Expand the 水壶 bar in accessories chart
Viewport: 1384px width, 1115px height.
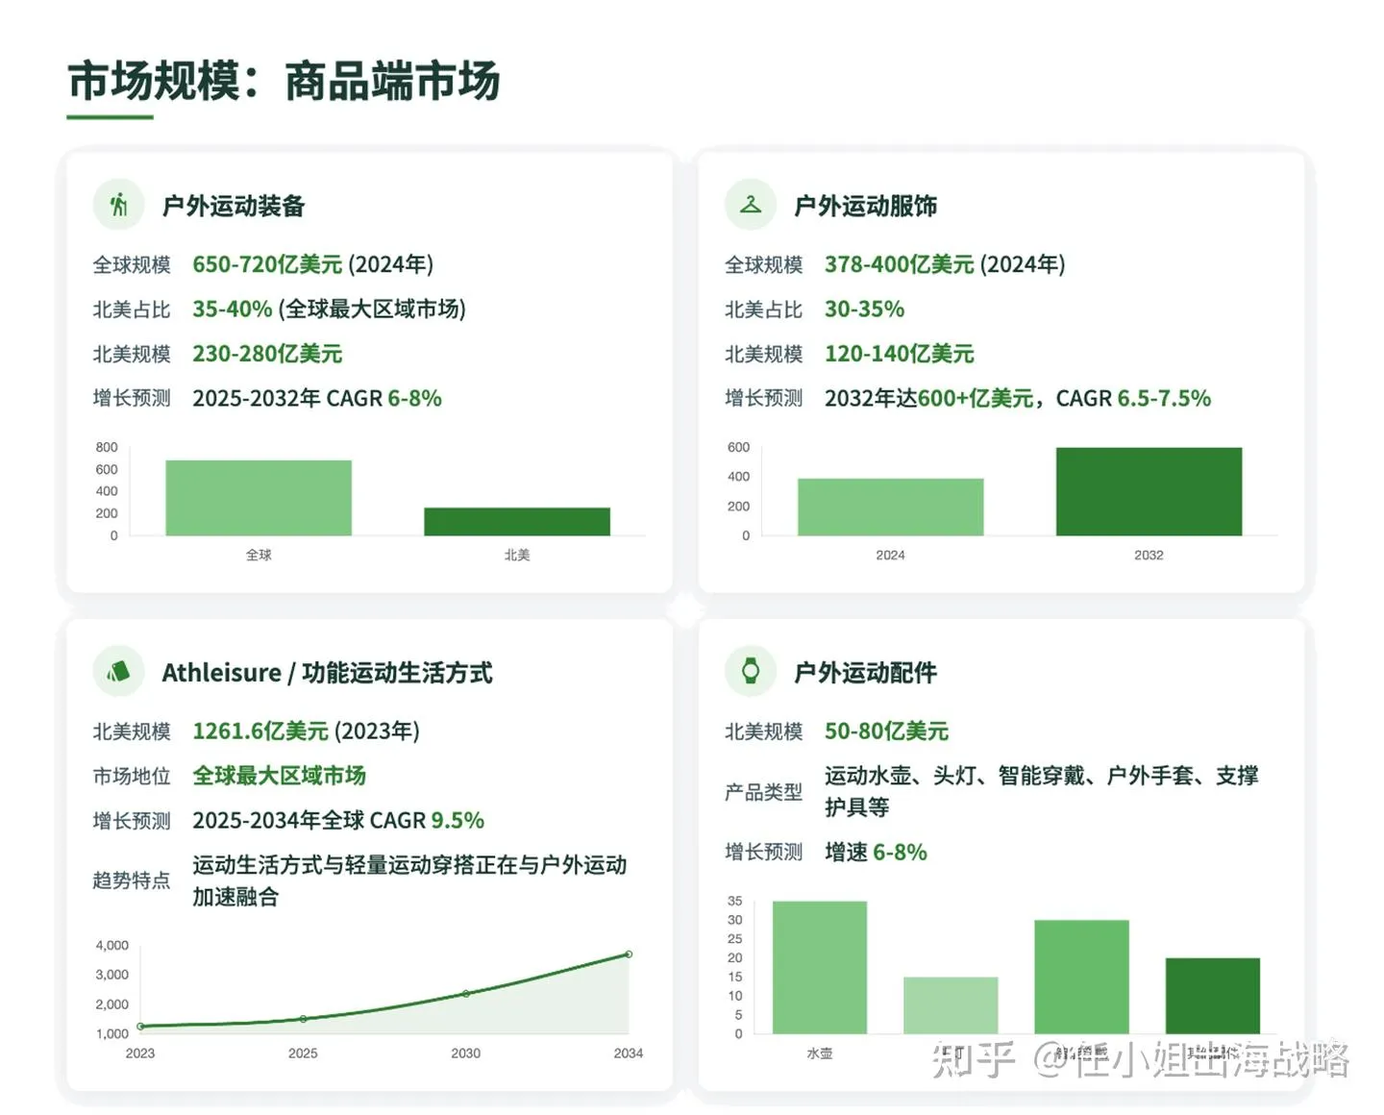[820, 967]
